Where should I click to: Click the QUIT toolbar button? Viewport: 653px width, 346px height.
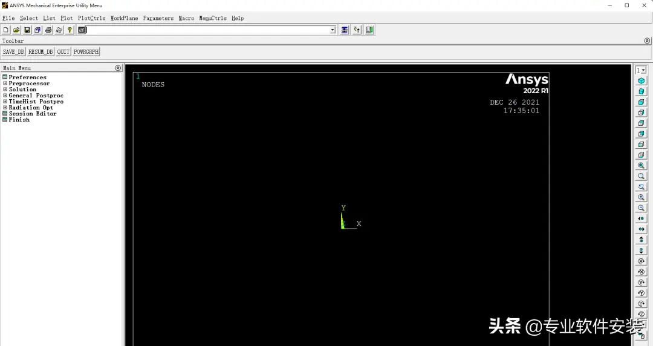[63, 51]
